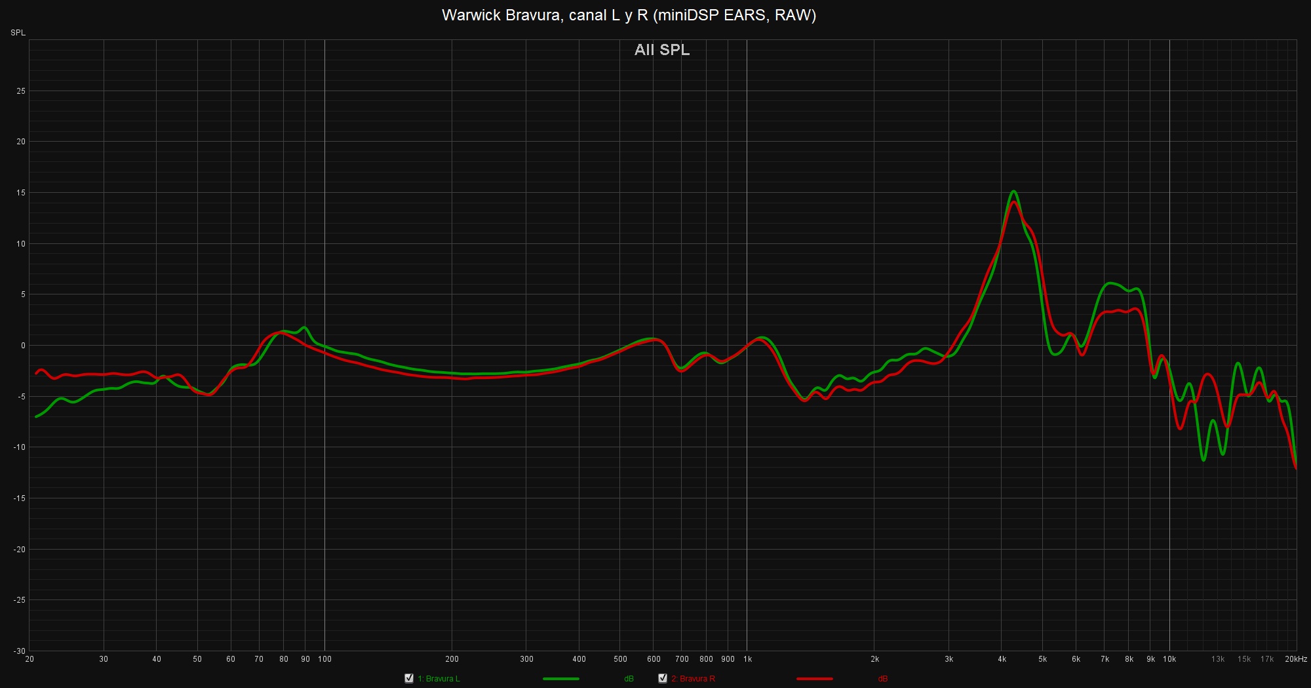Select the '2: Bravura R' legend label
The width and height of the screenshot is (1311, 688).
pos(693,679)
